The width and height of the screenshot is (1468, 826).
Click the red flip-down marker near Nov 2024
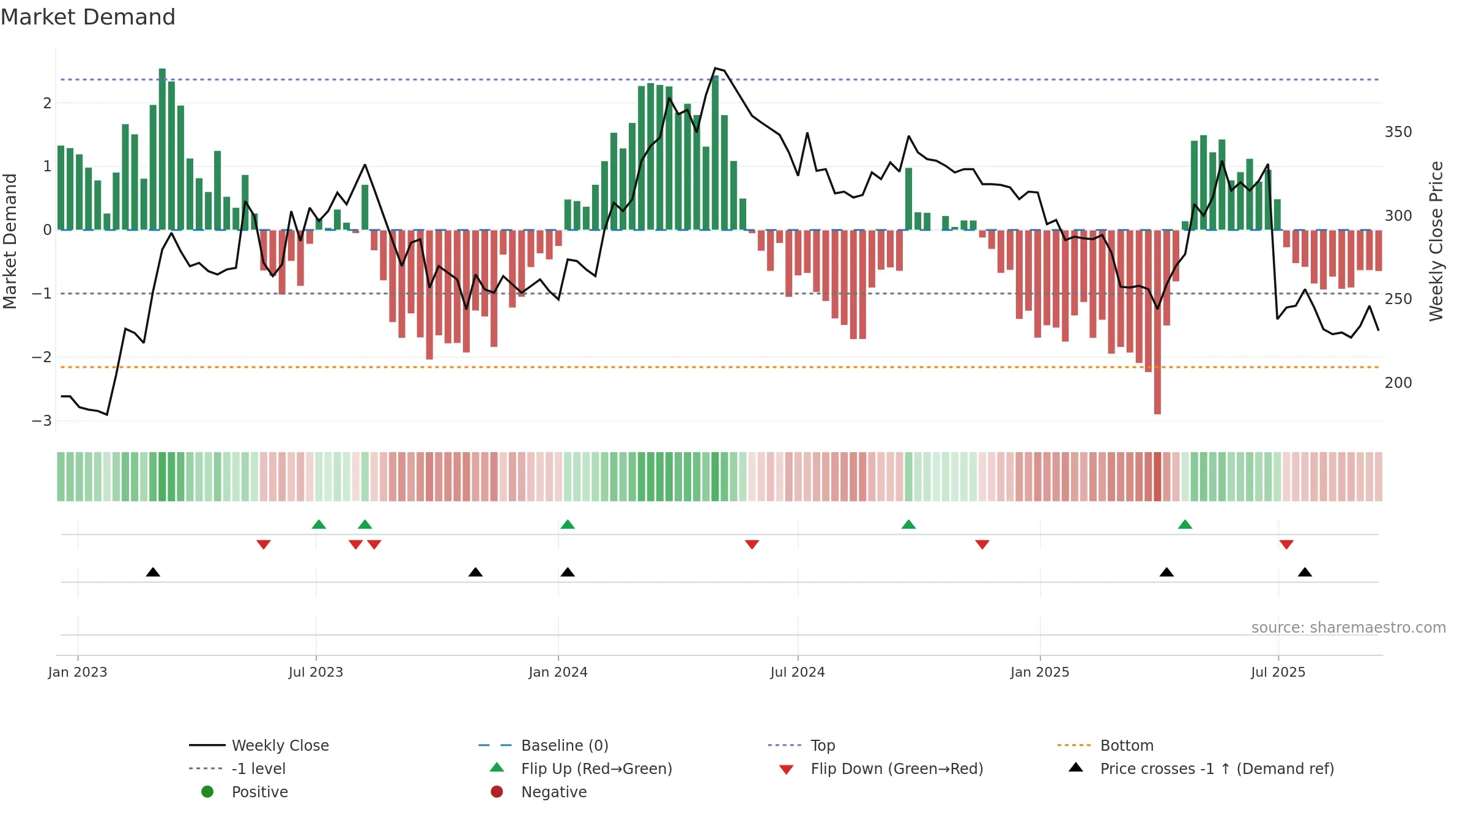pyautogui.click(x=982, y=545)
